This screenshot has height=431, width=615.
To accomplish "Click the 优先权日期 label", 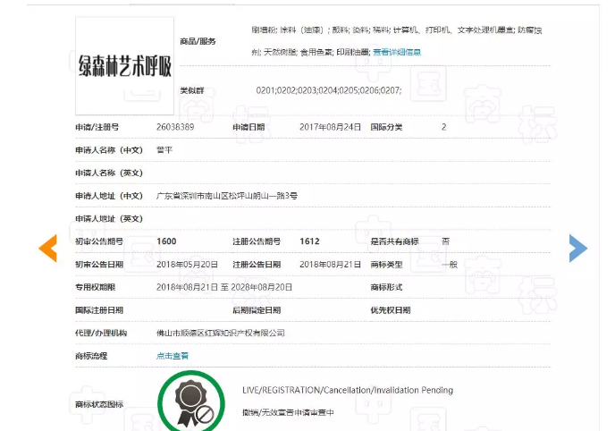I will click(391, 310).
